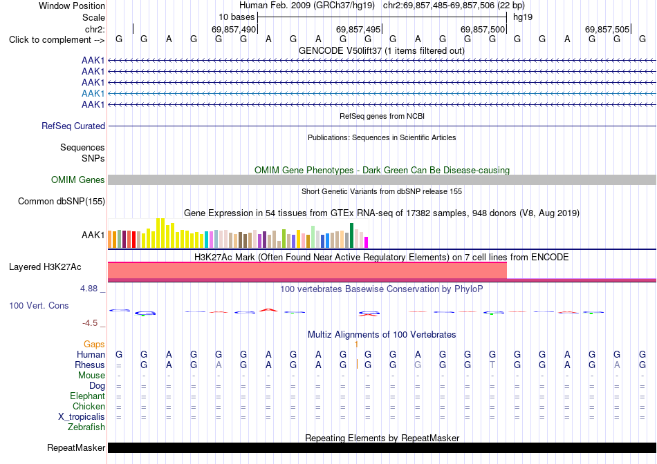Click the -4.5 PhyloP lower value
Viewport: 657px width, 464px height.
[90, 323]
